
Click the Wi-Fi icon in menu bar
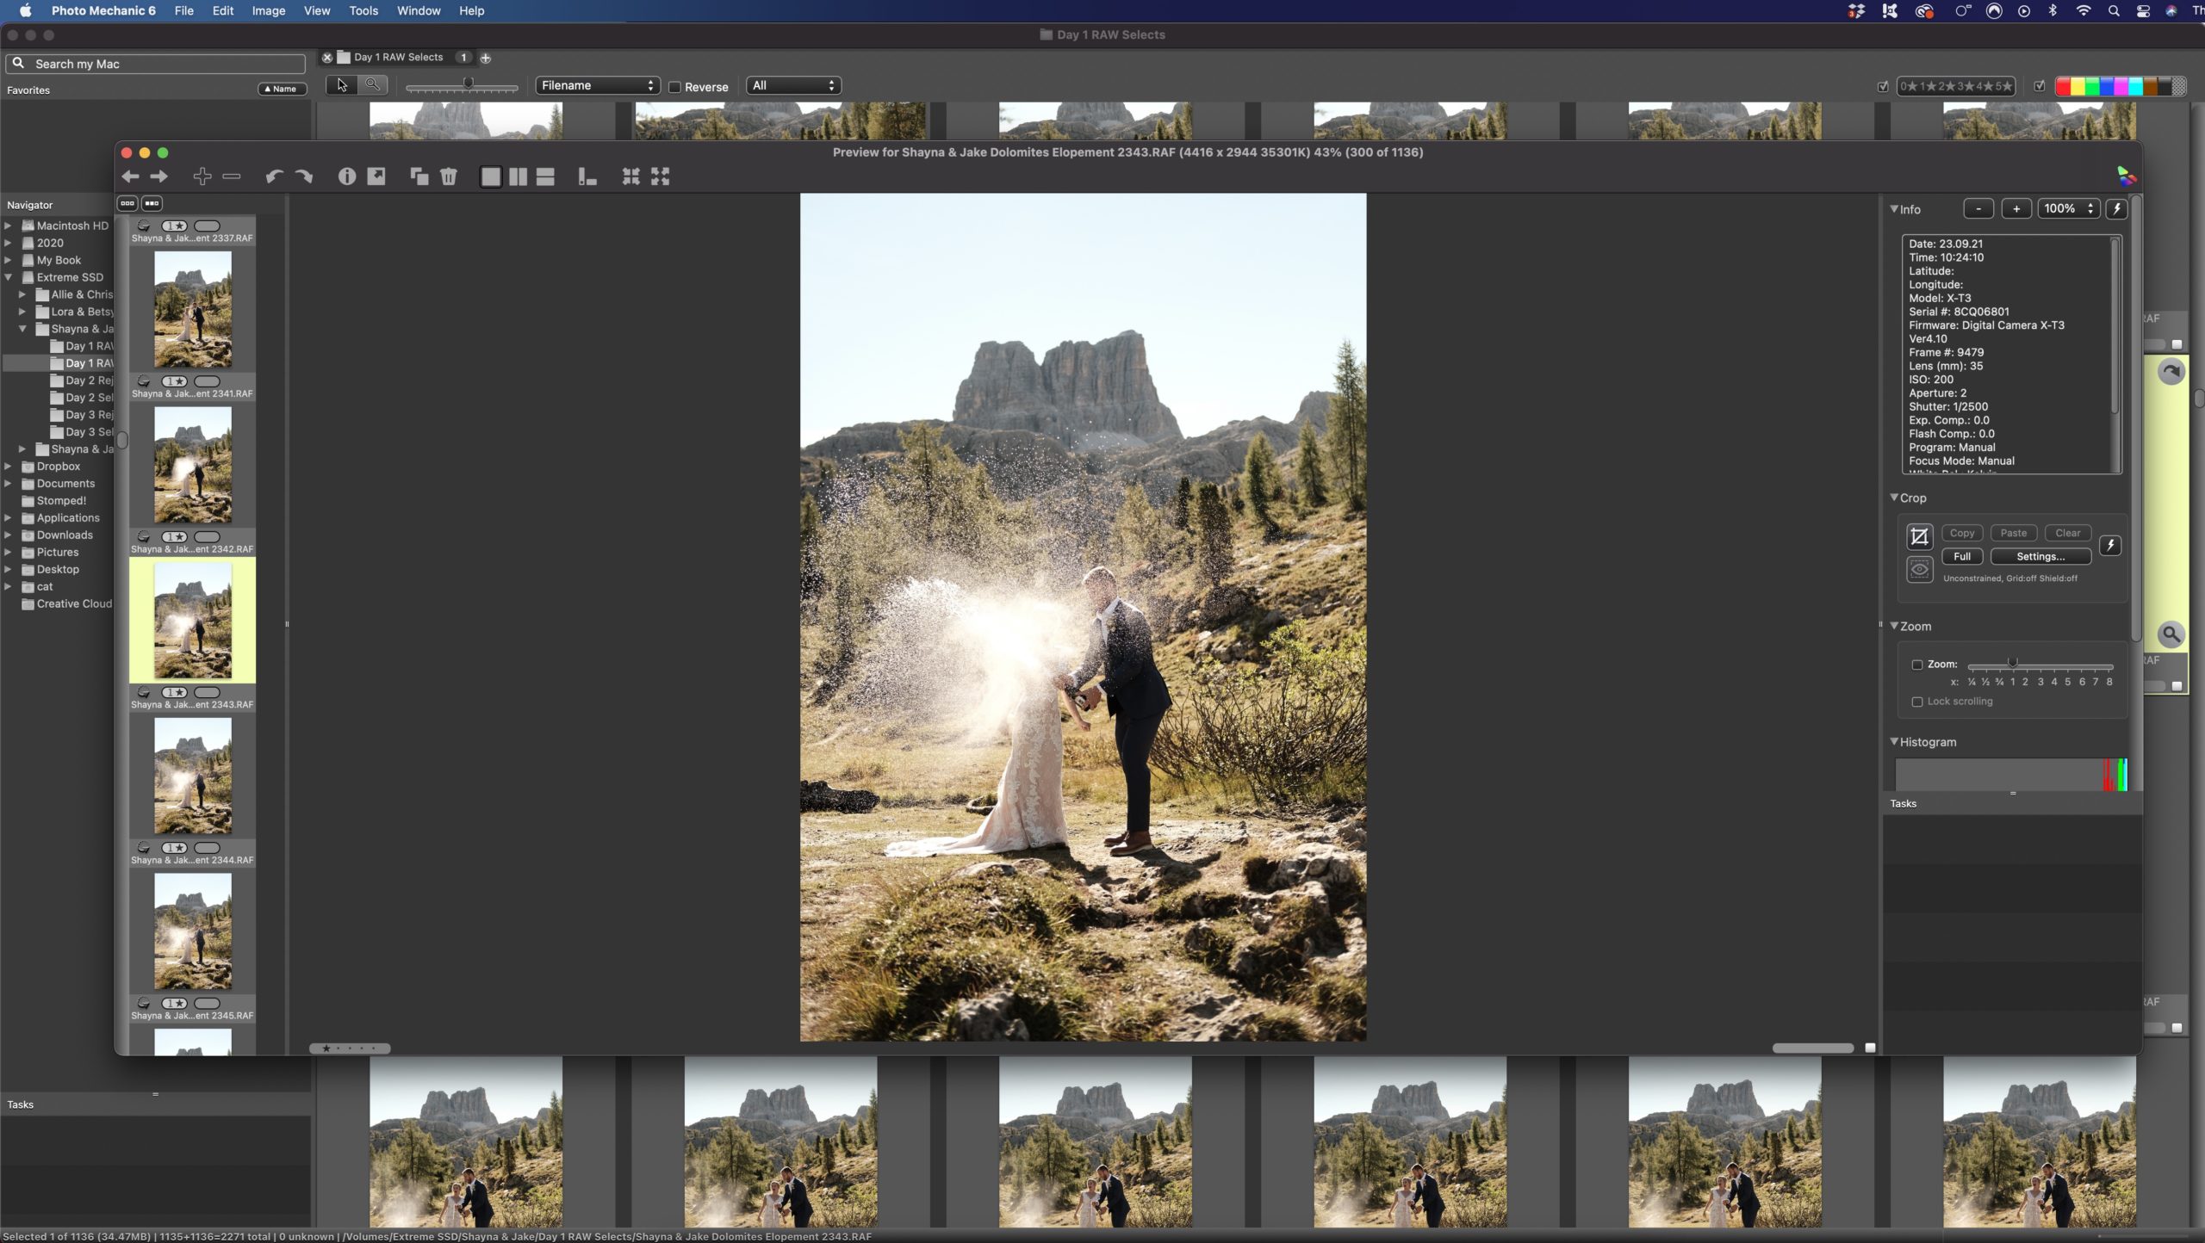point(2084,11)
